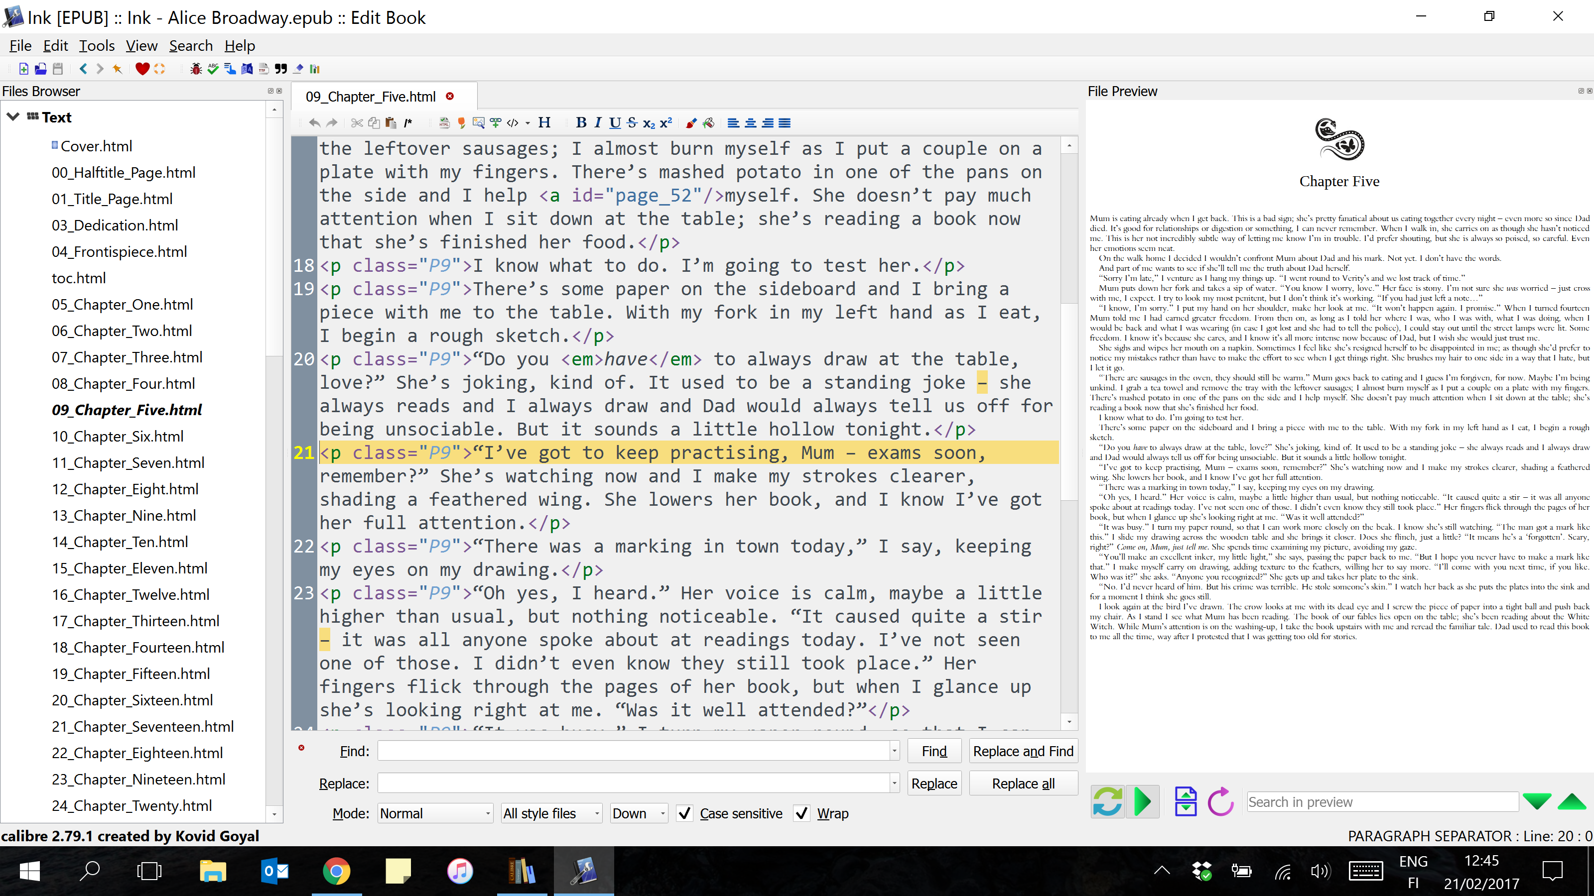Close the 09_Chapter_Five.html tab
Viewport: 1594px width, 896px height.
450,96
